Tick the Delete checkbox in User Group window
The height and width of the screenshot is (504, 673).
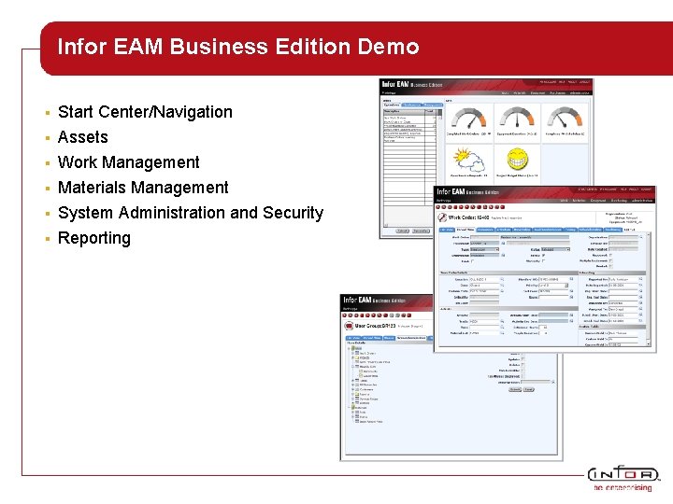click(523, 365)
